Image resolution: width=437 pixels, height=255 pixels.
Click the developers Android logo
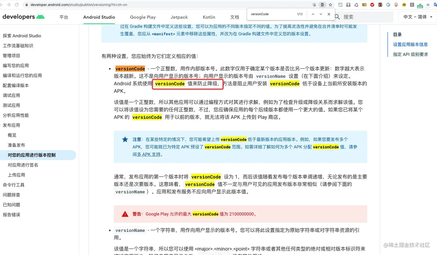point(23,17)
